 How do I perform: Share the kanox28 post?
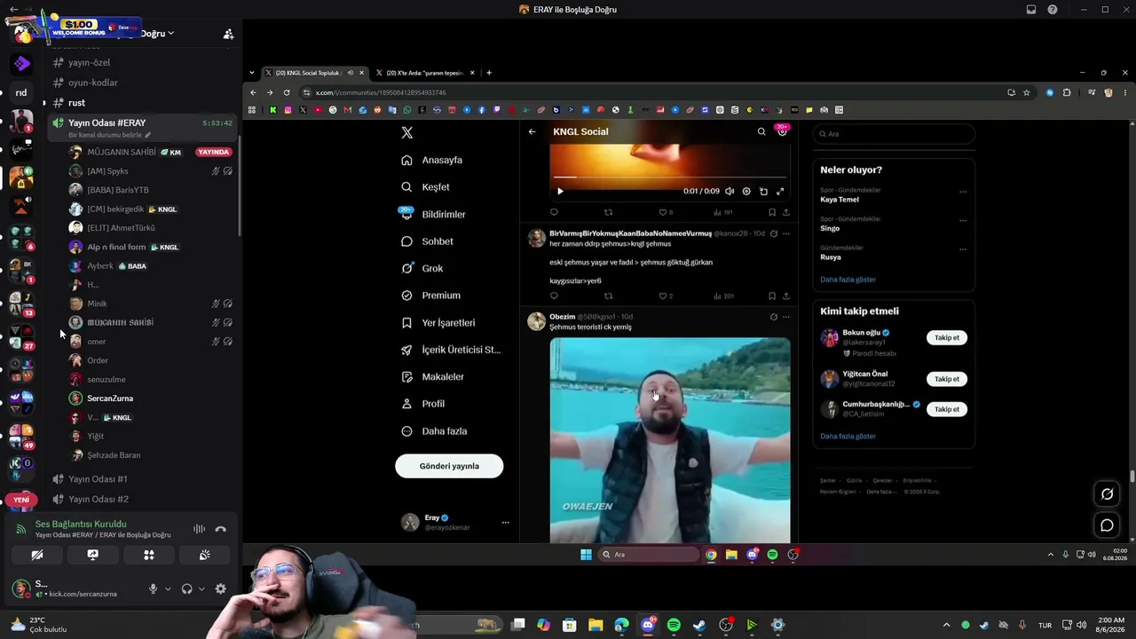pyautogui.click(x=785, y=296)
